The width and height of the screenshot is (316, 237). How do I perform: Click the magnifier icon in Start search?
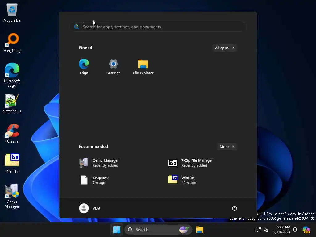pyautogui.click(x=77, y=27)
